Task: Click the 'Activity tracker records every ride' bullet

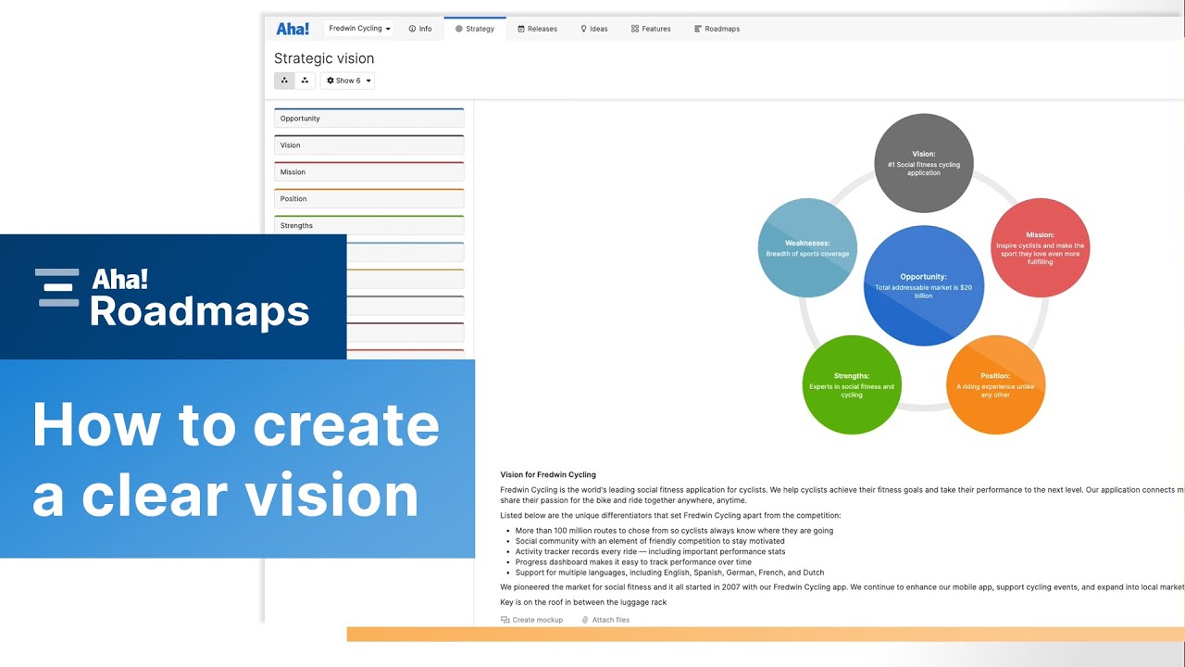Action: click(x=650, y=552)
